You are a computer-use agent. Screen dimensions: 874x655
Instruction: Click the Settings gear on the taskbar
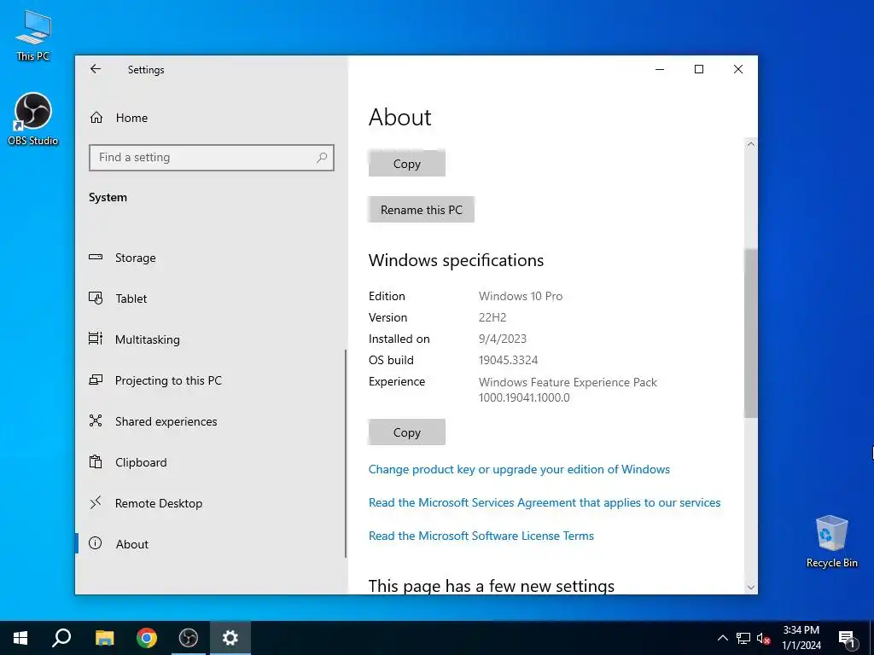click(x=230, y=638)
